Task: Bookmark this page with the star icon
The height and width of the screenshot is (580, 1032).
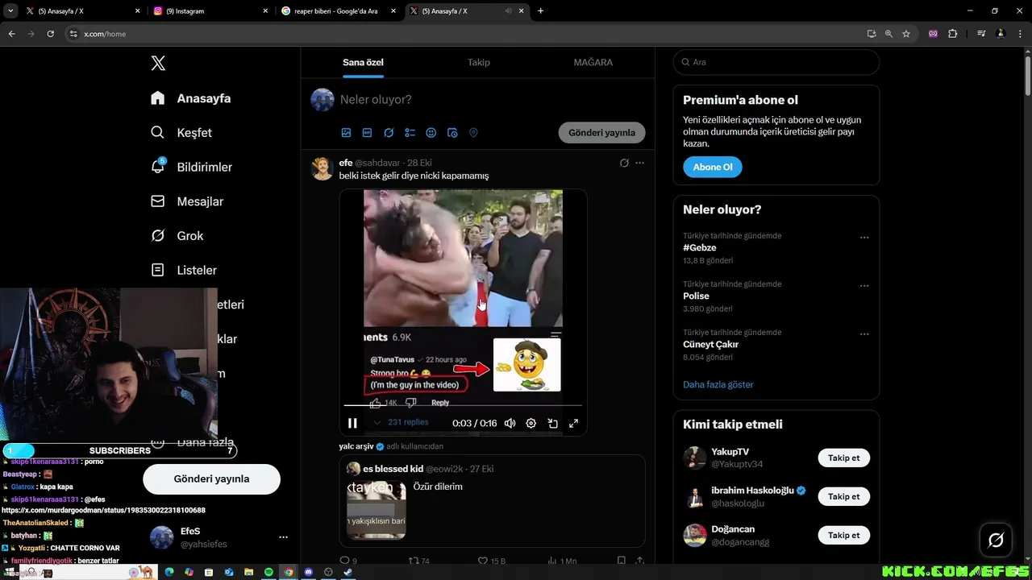Action: (x=906, y=34)
